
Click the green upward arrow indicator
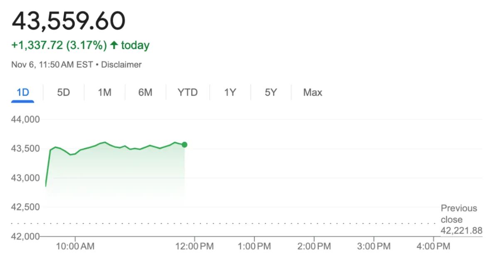tap(113, 44)
